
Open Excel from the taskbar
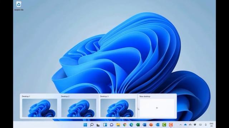[138, 125]
